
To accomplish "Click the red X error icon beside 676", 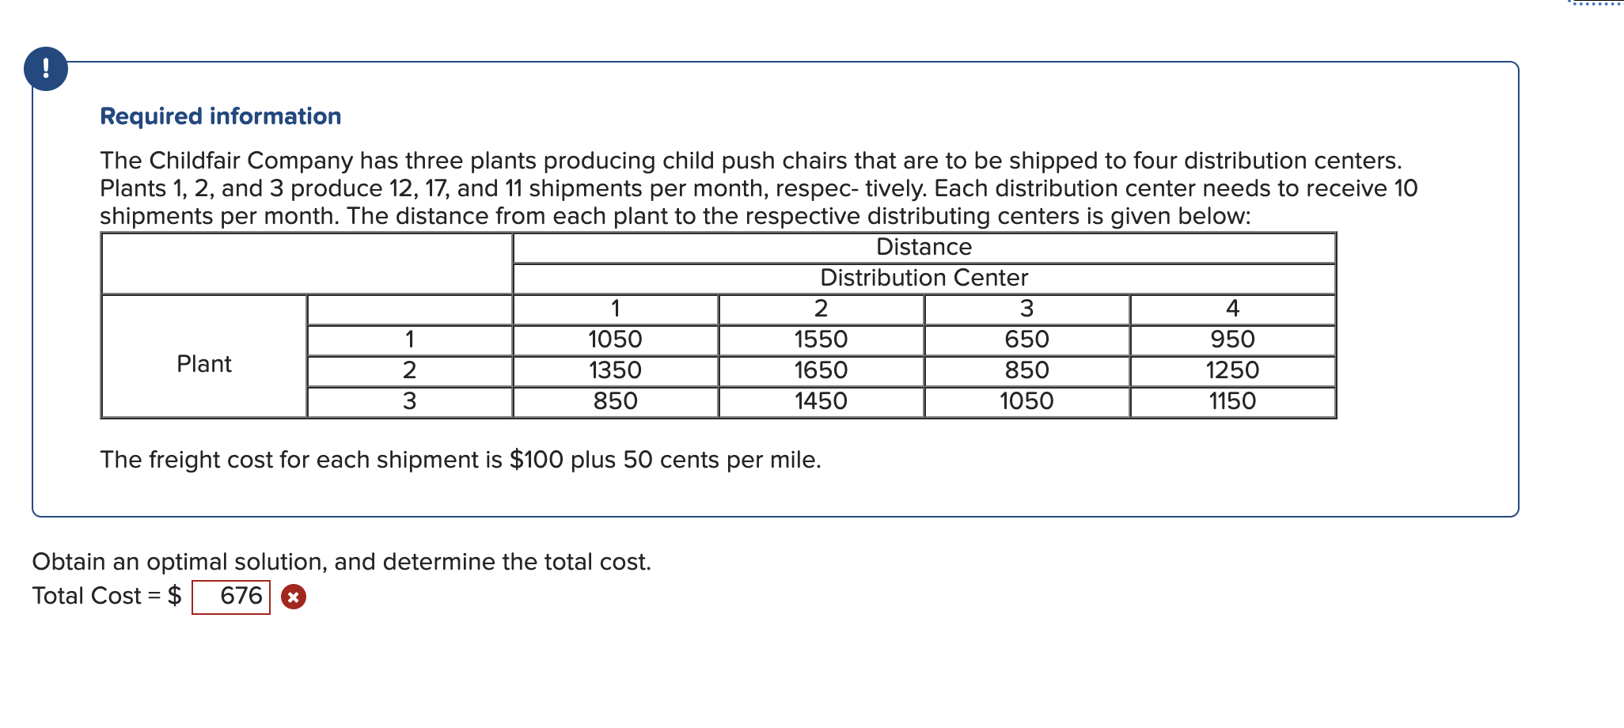I will (x=293, y=597).
